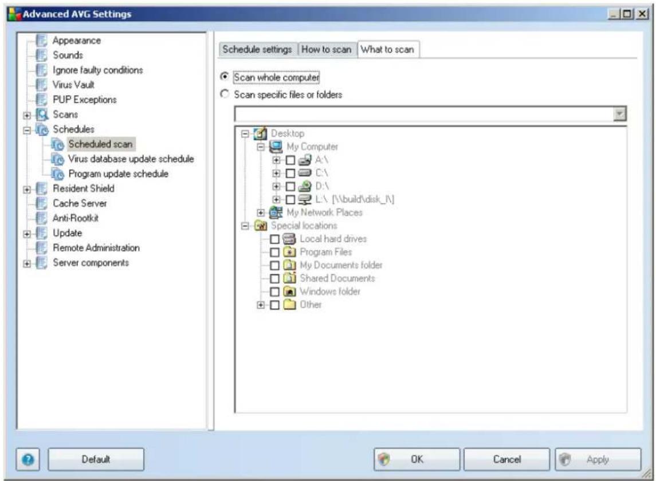Select Scan whole computer radio button
656x481 pixels.
(x=225, y=77)
